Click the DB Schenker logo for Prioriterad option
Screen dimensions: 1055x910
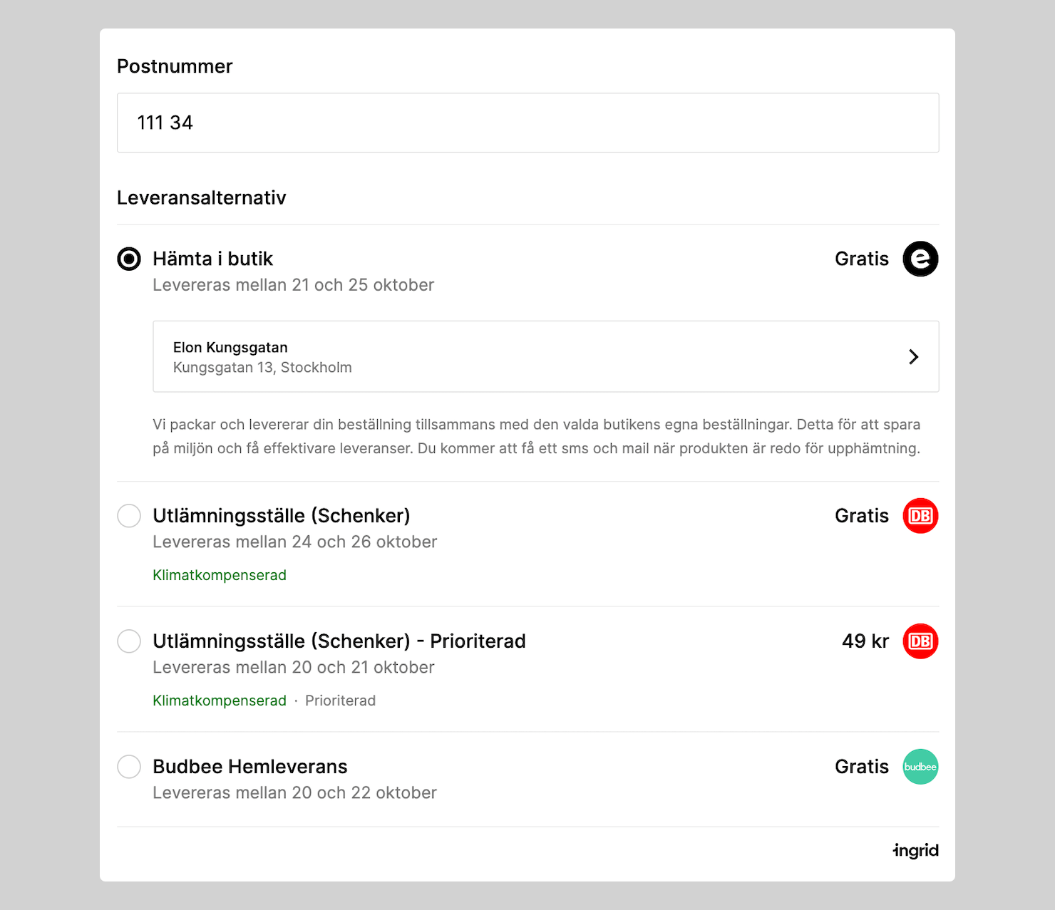(920, 641)
